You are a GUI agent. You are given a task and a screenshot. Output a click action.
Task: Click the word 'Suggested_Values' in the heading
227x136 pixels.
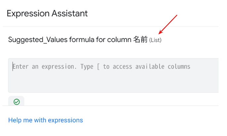coord(38,40)
